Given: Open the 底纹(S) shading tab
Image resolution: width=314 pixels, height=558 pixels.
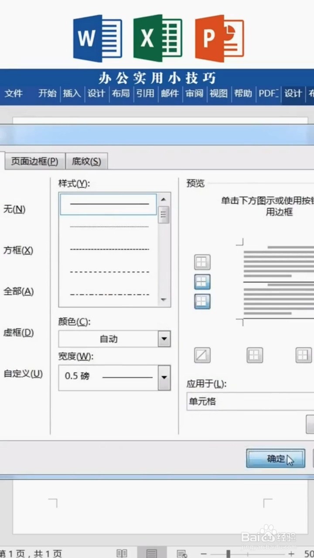Looking at the screenshot, I should tap(86, 161).
